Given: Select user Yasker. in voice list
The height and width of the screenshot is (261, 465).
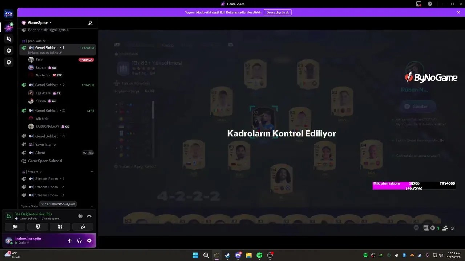Looking at the screenshot, I should 41,101.
